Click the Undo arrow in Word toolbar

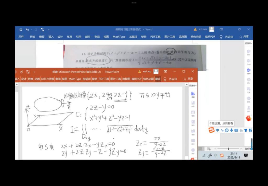27,30
